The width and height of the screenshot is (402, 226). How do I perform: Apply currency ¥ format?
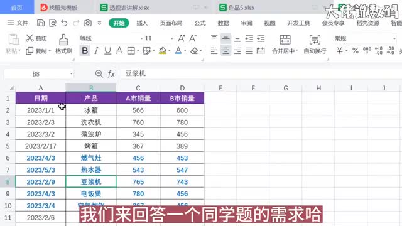click(x=339, y=51)
